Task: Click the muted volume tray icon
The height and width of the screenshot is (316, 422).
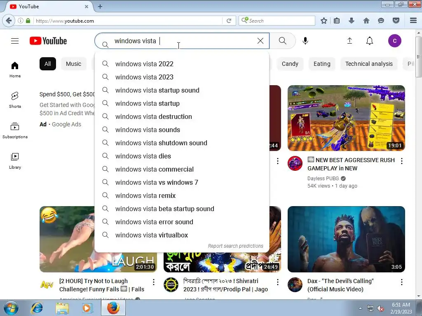Action: pos(380,309)
